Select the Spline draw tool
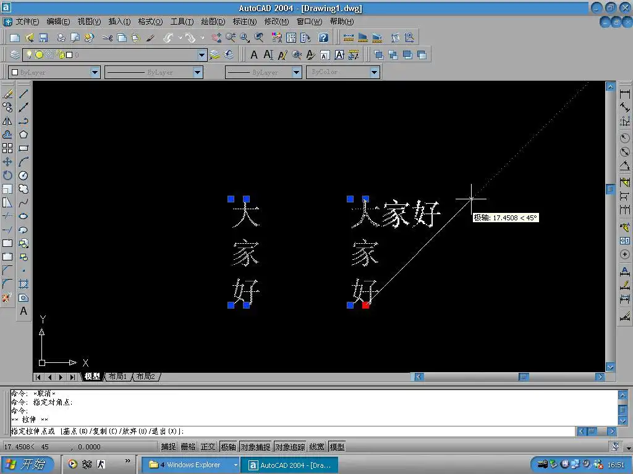Screen dimensions: 633x474 coord(23,202)
